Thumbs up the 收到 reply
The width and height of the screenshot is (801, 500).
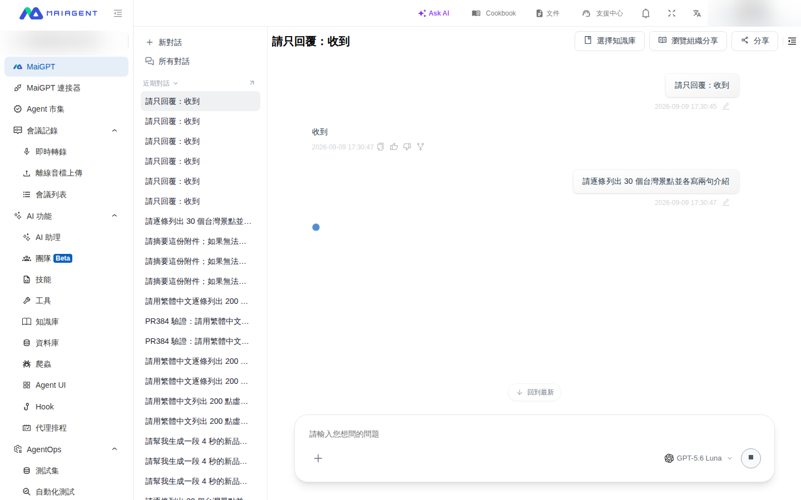coord(394,147)
